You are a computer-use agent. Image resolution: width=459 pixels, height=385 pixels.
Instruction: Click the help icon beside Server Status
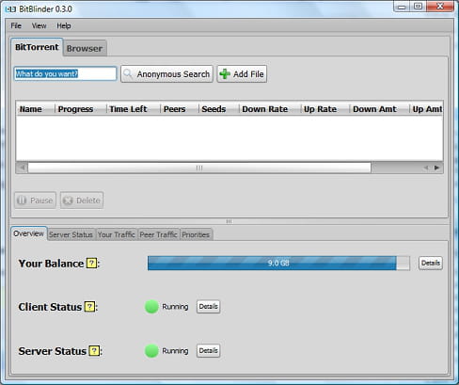tap(94, 351)
